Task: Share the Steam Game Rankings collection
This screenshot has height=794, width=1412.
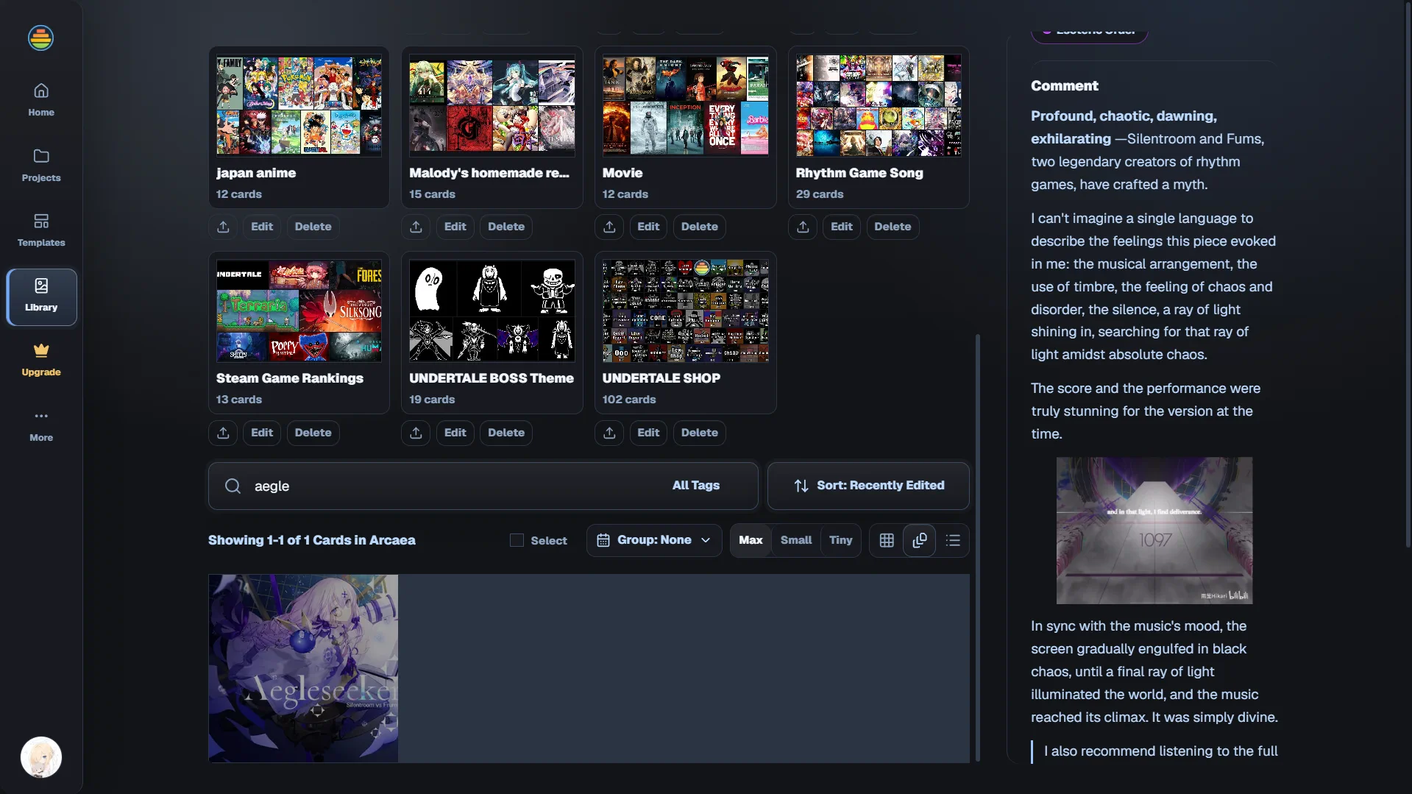Action: pyautogui.click(x=223, y=433)
